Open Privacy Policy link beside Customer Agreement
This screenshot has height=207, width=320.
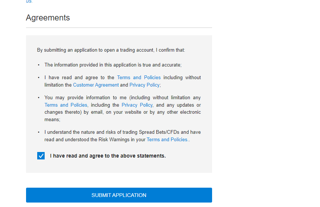pos(144,85)
